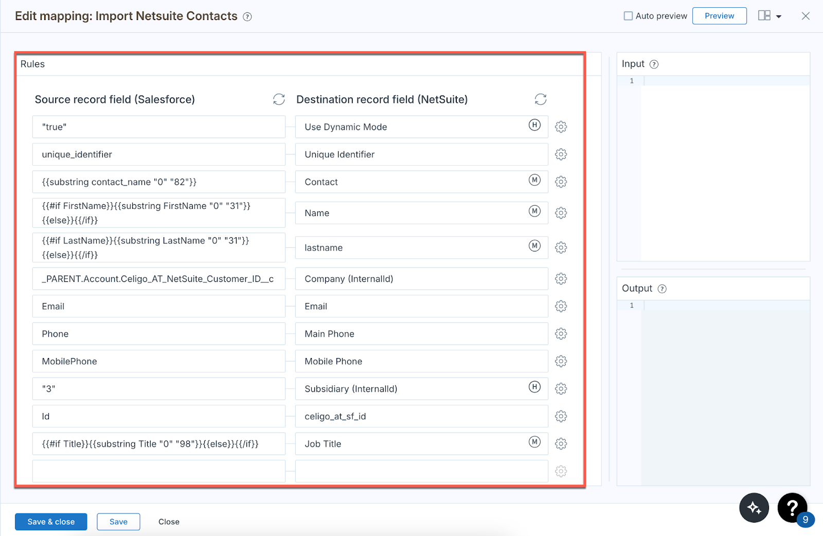
Task: Click into the Output code editor
Action: click(x=713, y=393)
